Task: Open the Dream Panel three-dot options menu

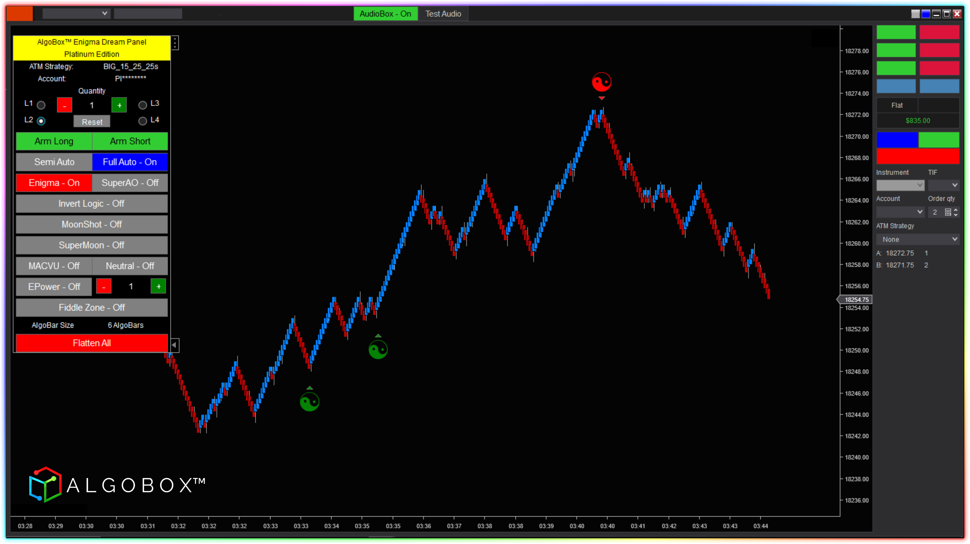Action: [x=175, y=43]
